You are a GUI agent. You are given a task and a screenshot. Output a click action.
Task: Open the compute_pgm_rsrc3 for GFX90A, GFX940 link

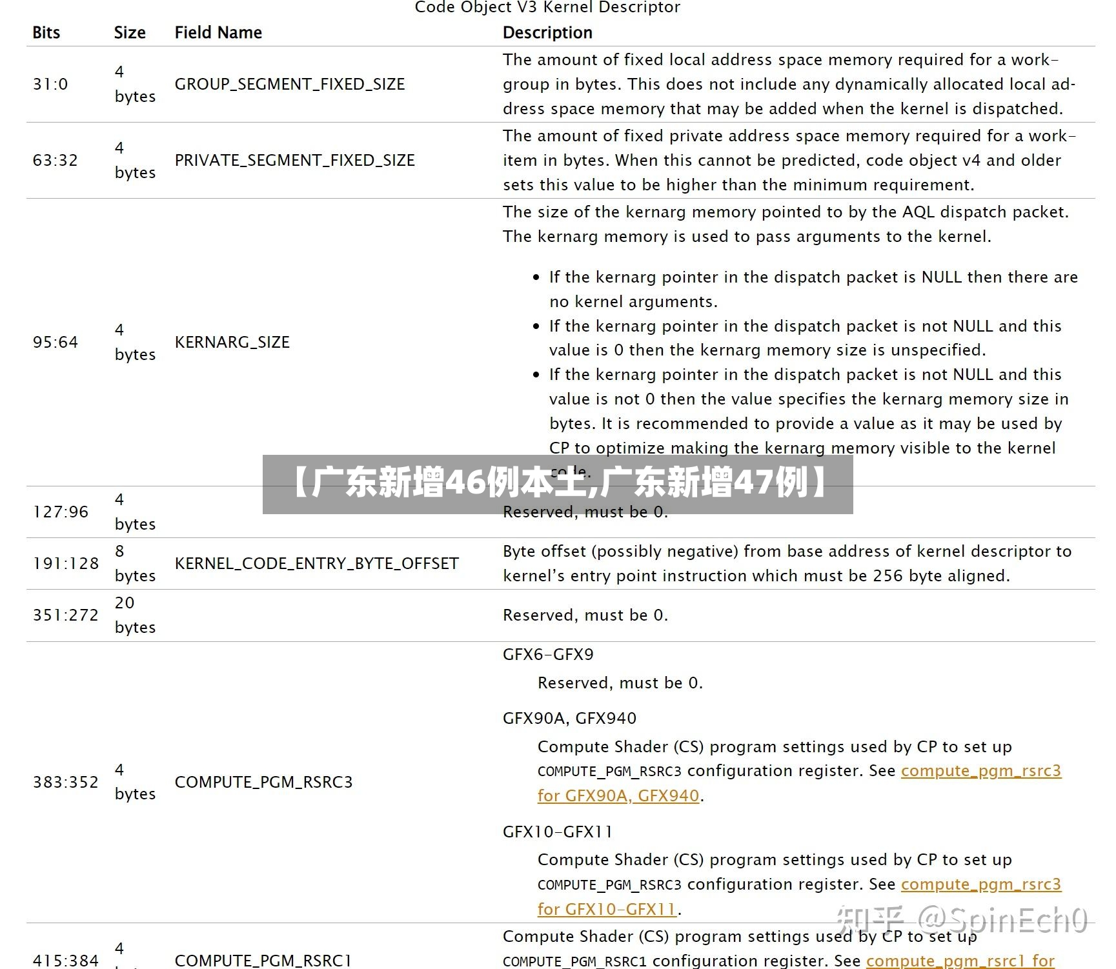(x=980, y=772)
